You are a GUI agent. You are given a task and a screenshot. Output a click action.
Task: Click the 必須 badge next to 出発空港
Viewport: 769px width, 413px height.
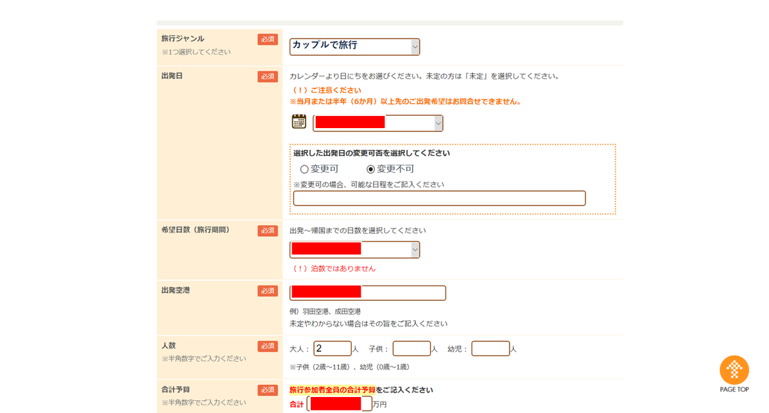268,291
